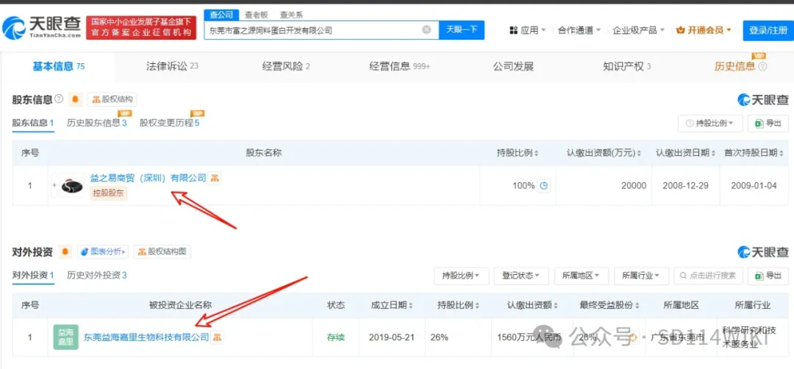Open the 开通会员 dropdown
This screenshot has height=369, width=794.
(x=704, y=30)
